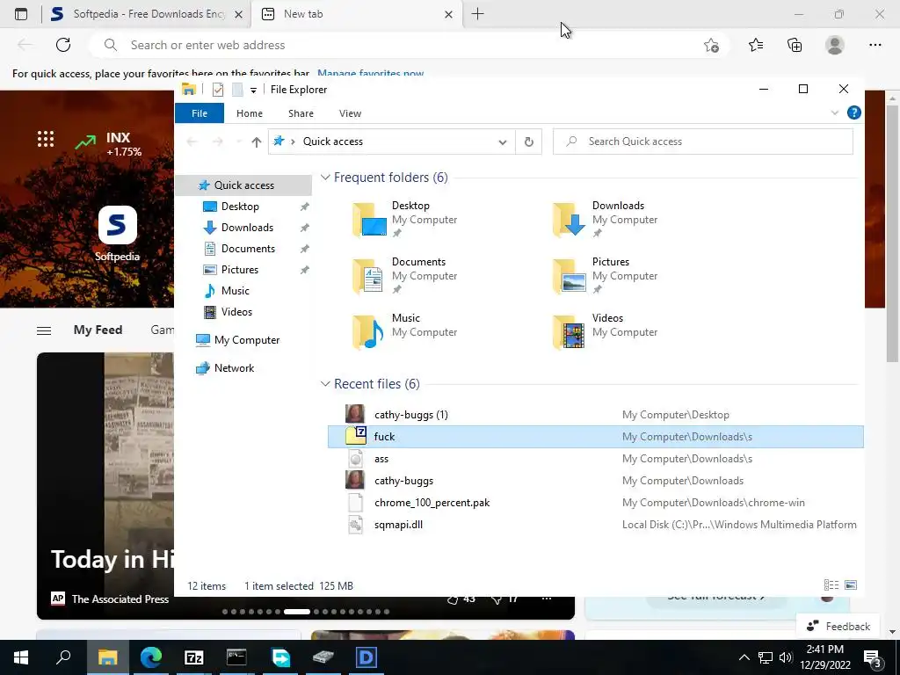Select the Documents frequent folder icon
The image size is (900, 675).
pyautogui.click(x=369, y=275)
